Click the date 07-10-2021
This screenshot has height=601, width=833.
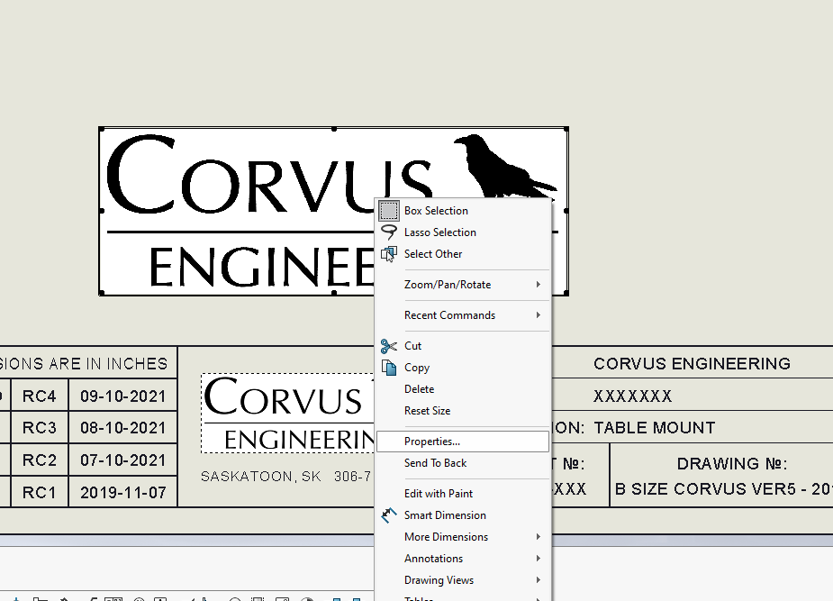[x=122, y=460]
